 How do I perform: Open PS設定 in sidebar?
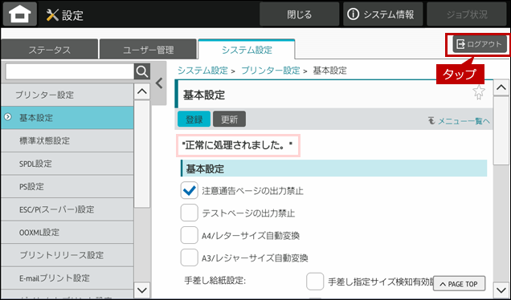pos(67,186)
